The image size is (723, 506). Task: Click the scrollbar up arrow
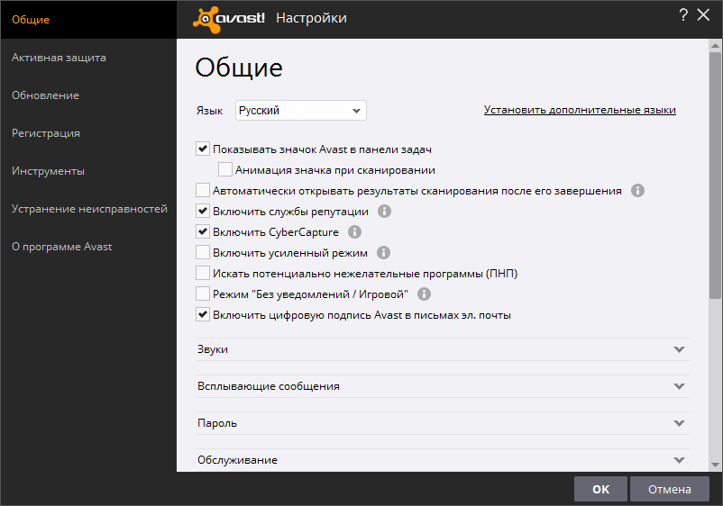tap(715, 45)
